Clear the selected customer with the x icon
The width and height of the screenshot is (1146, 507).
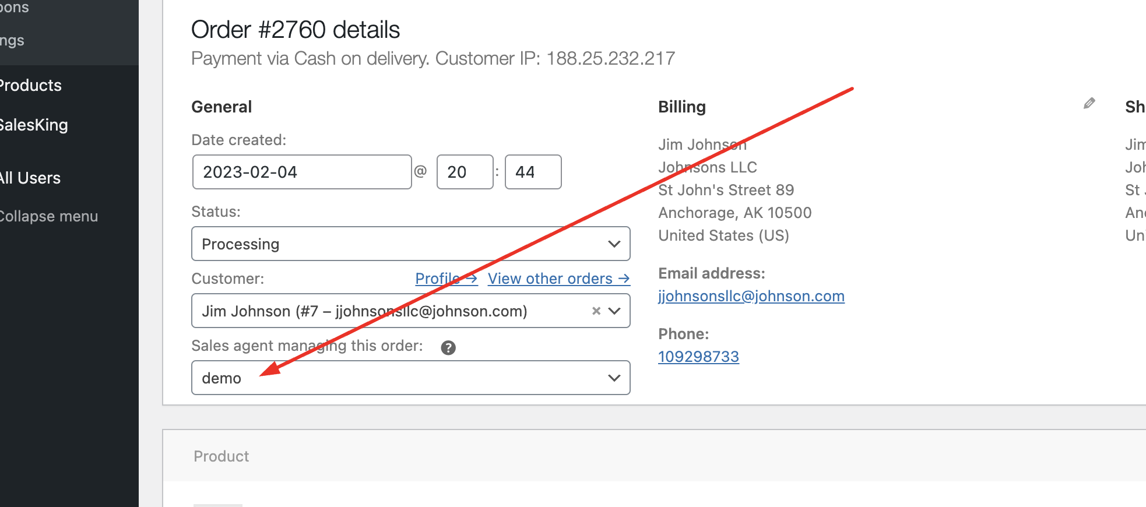click(x=596, y=311)
